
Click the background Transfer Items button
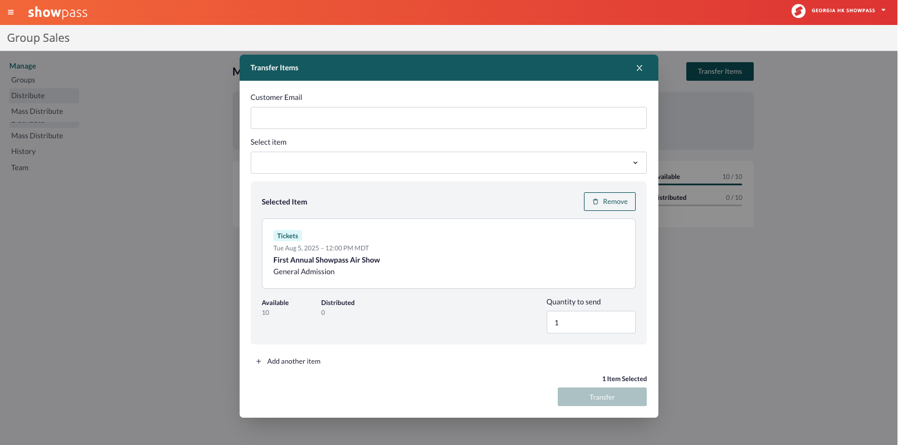[x=719, y=71]
